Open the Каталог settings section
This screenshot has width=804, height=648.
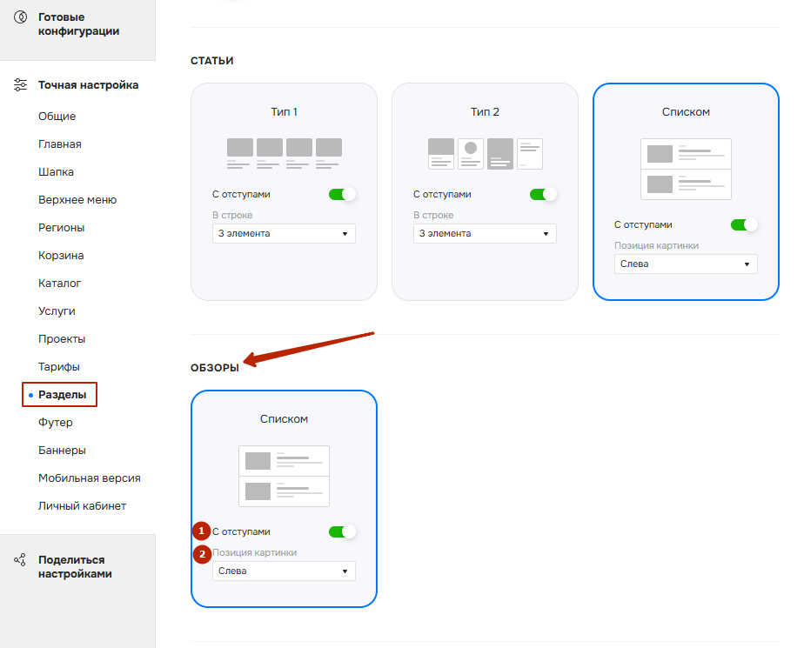(x=59, y=284)
